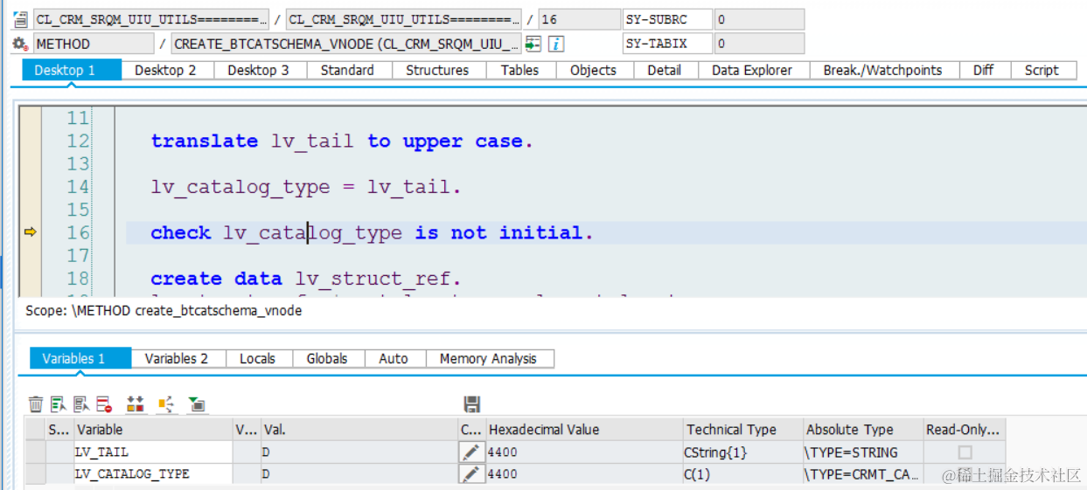The height and width of the screenshot is (490, 1087).
Task: Open the Structures tab
Action: tap(437, 70)
